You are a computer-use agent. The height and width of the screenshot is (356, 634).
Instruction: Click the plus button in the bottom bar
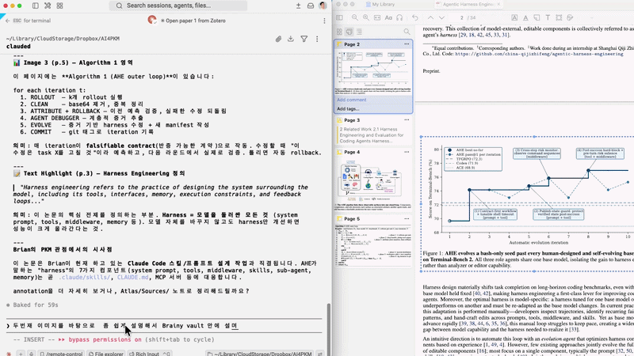tap(21, 354)
